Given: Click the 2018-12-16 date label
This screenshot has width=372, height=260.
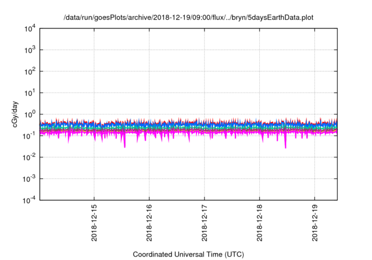Looking at the screenshot, I should pos(149,223).
